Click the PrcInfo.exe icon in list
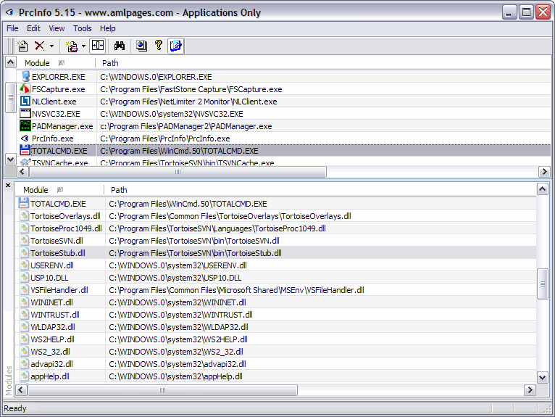Screen dimensions: 555x417 click(x=25, y=139)
